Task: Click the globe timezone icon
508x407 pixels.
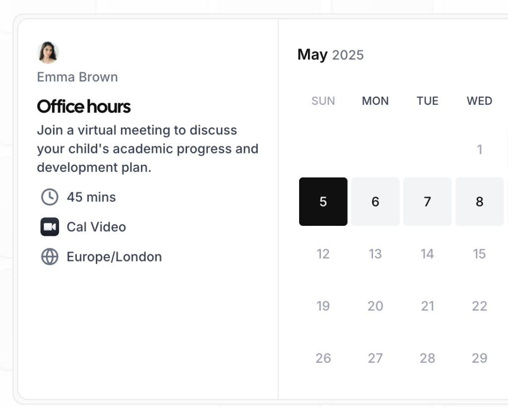Action: pyautogui.click(x=50, y=257)
